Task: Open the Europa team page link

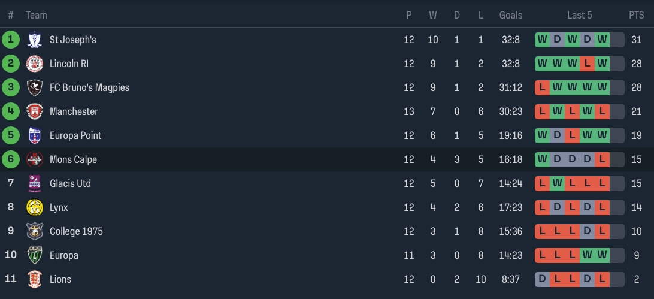Action: (64, 255)
